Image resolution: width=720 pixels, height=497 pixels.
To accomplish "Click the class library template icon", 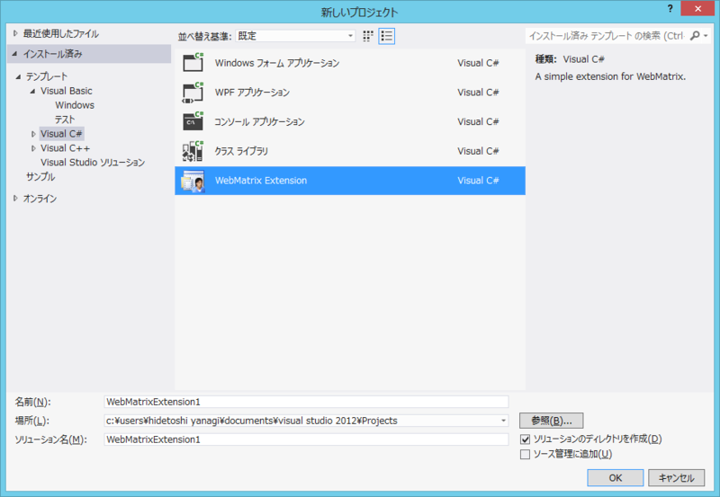I will (193, 151).
